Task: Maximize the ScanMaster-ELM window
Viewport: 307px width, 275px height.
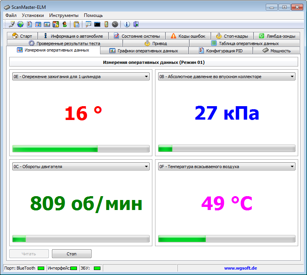Action: [284, 7]
